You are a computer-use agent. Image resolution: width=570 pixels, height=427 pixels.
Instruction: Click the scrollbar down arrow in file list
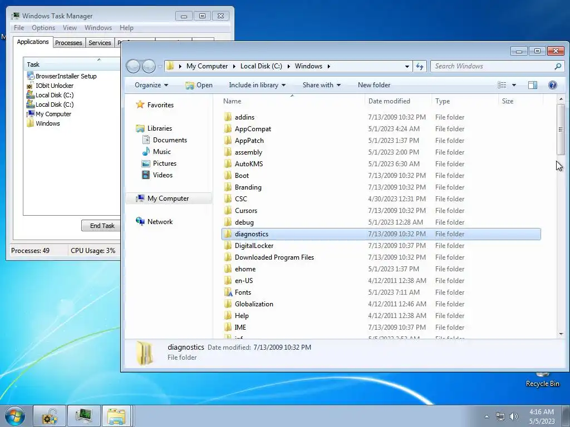(561, 334)
